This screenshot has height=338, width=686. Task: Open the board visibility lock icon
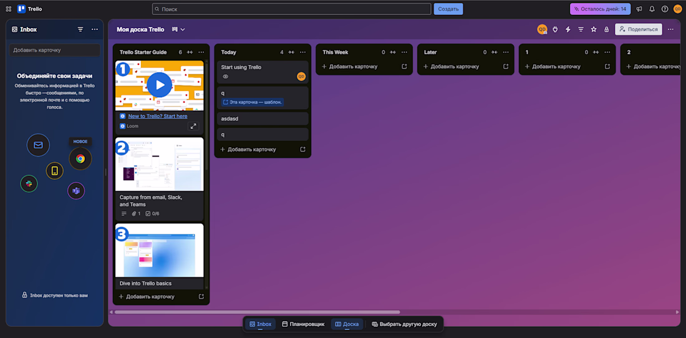(x=606, y=29)
